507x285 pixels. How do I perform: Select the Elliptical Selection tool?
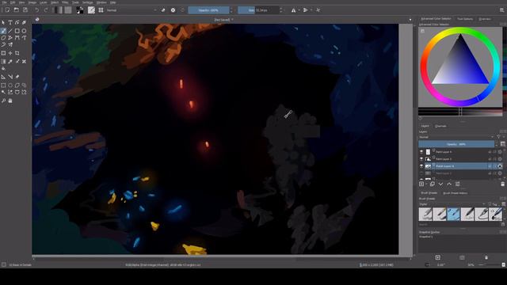click(x=10, y=85)
